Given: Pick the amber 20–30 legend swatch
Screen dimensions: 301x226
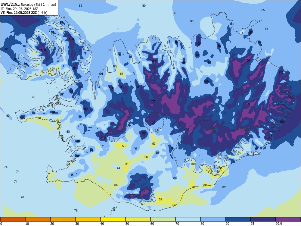Looking at the screenshot, I should tap(63, 219).
